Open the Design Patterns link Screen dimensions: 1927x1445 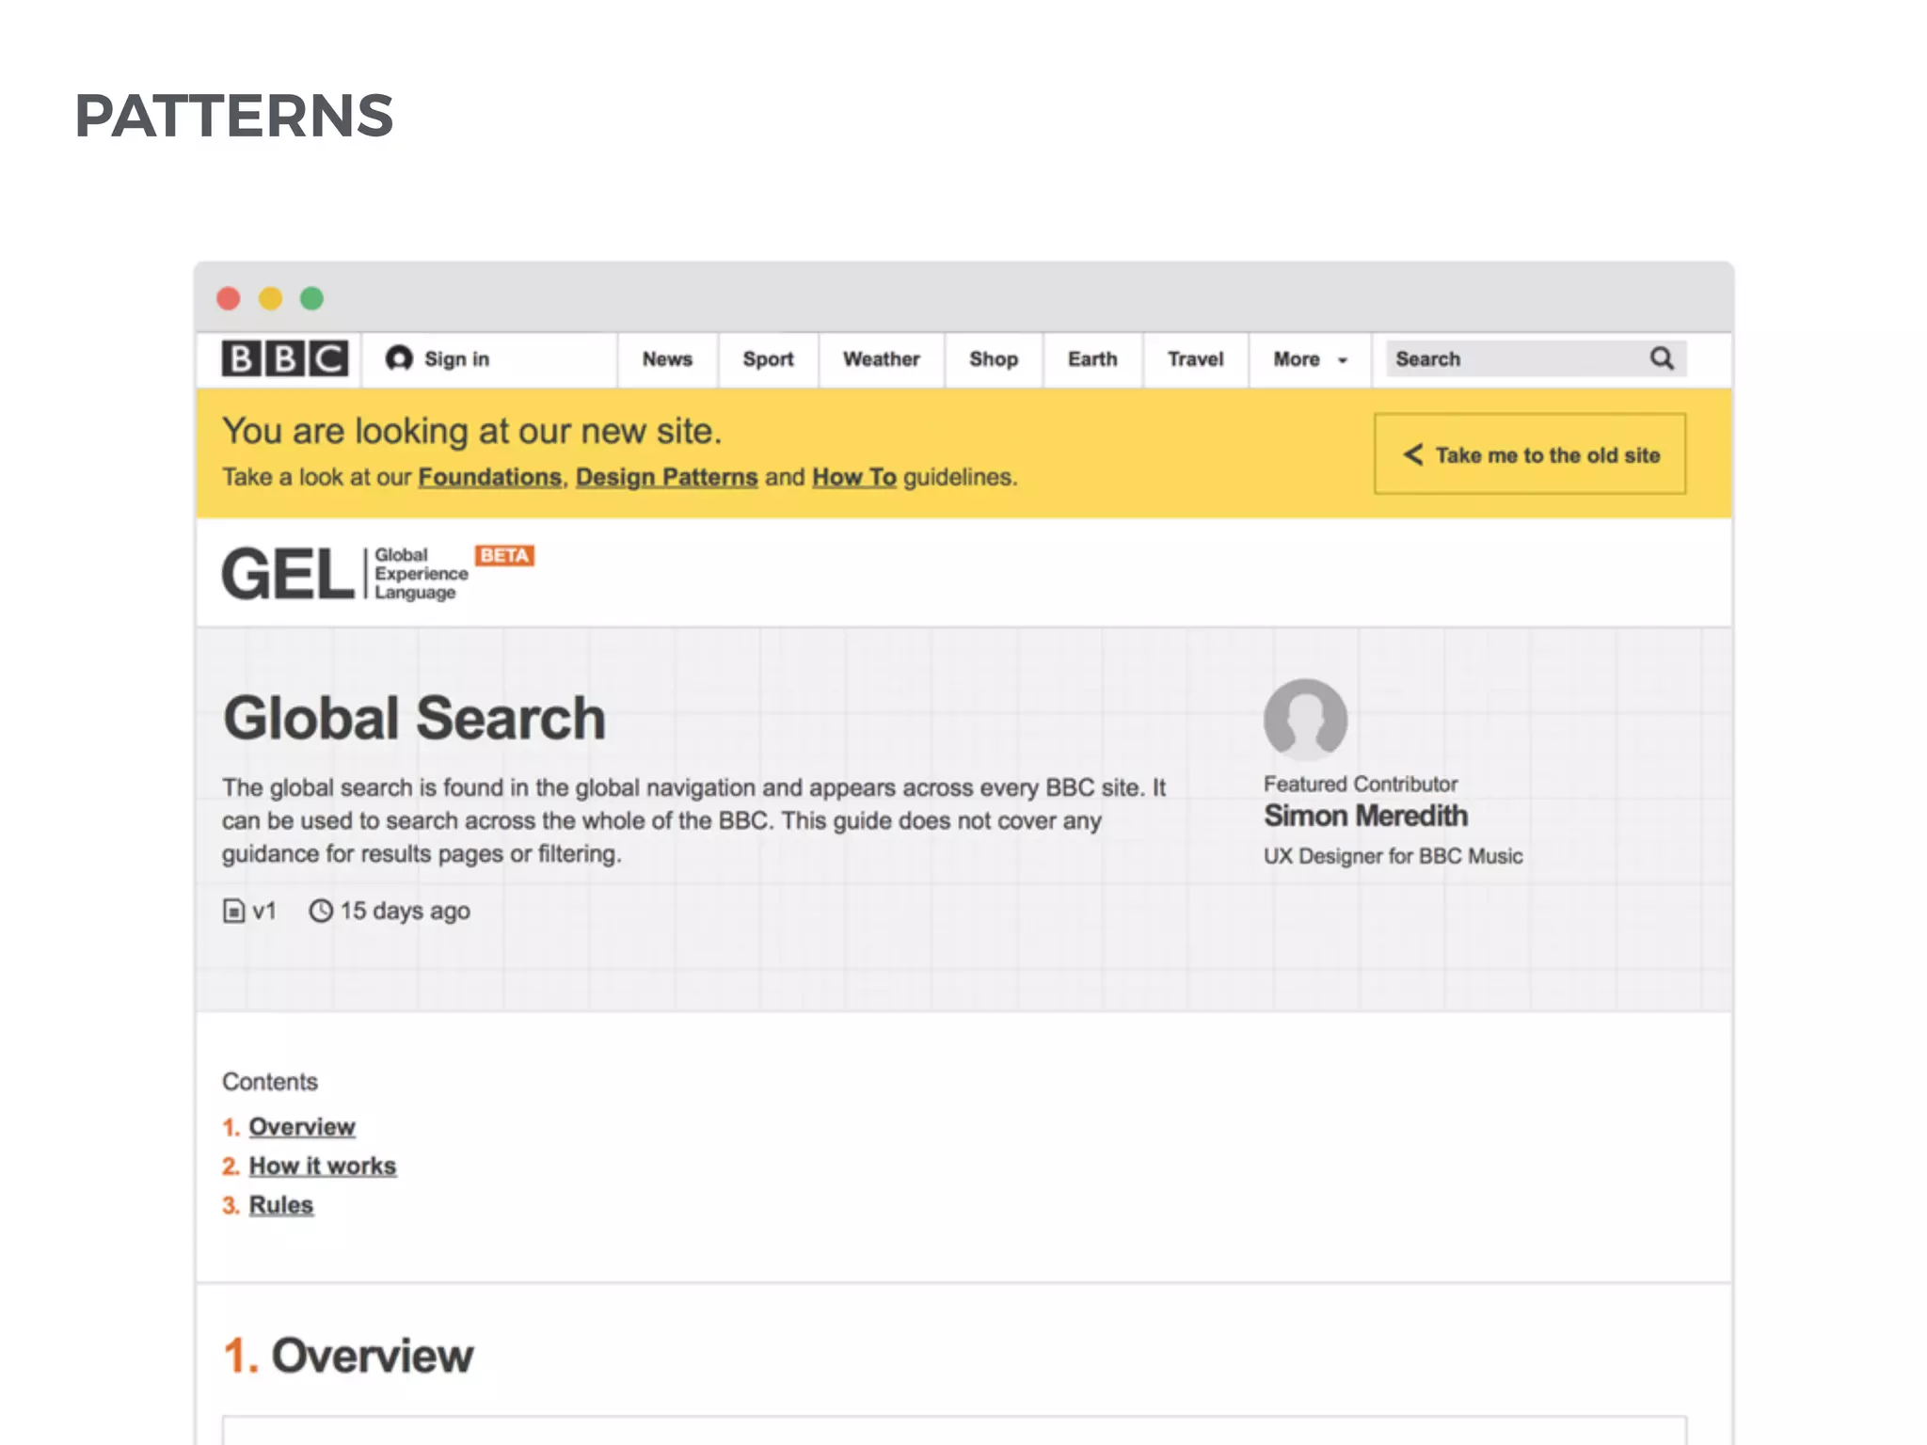[x=666, y=477]
